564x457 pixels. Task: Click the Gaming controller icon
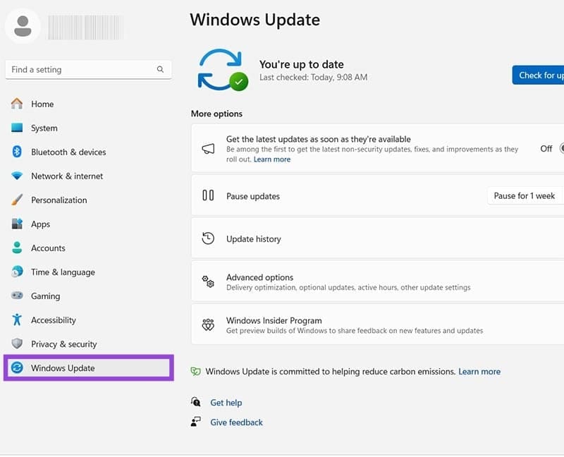[x=16, y=295]
